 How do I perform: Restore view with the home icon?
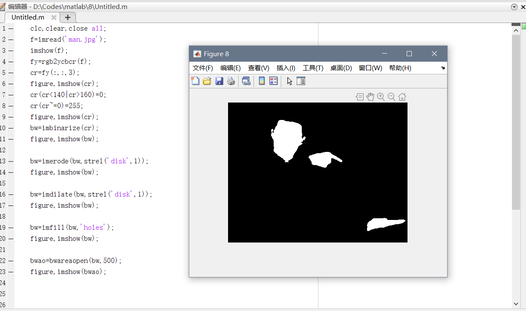402,97
